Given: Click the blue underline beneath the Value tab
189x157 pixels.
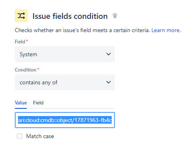Looking at the screenshot, I should tap(21, 108).
